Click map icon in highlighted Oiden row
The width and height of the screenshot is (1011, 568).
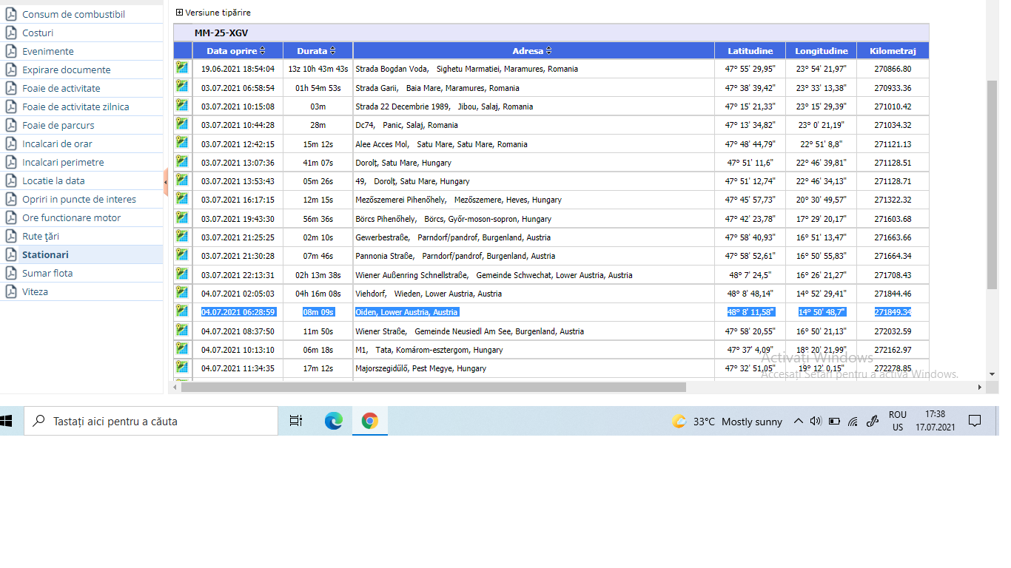tap(181, 311)
